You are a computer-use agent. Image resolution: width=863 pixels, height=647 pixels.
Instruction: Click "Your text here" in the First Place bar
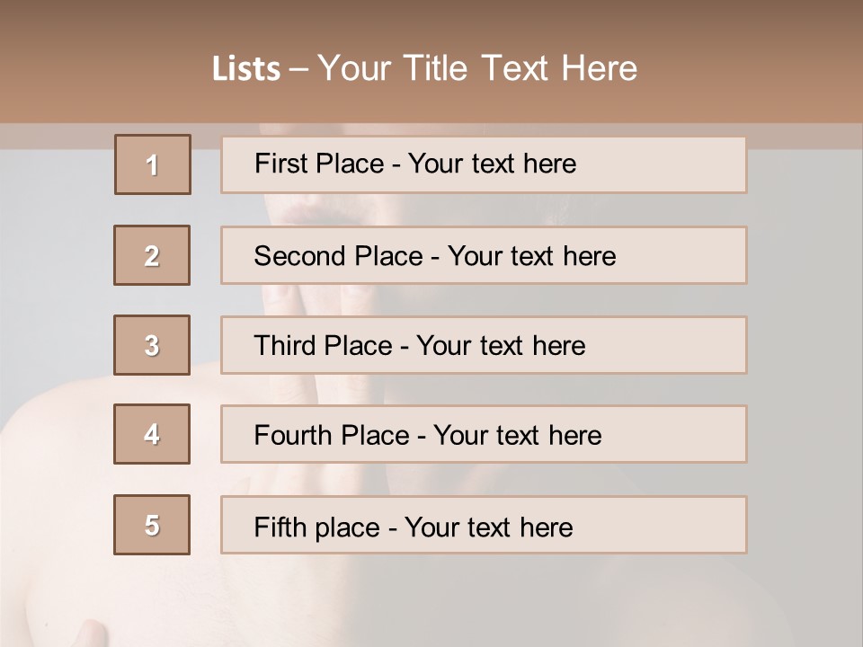pyautogui.click(x=492, y=164)
